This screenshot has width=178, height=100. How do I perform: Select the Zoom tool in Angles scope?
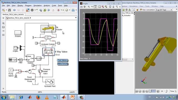click(89, 7)
